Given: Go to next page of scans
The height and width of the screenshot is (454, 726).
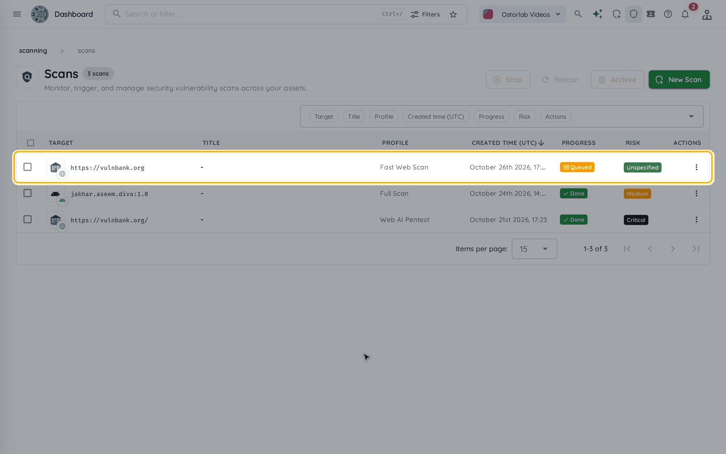Looking at the screenshot, I should coord(673,249).
